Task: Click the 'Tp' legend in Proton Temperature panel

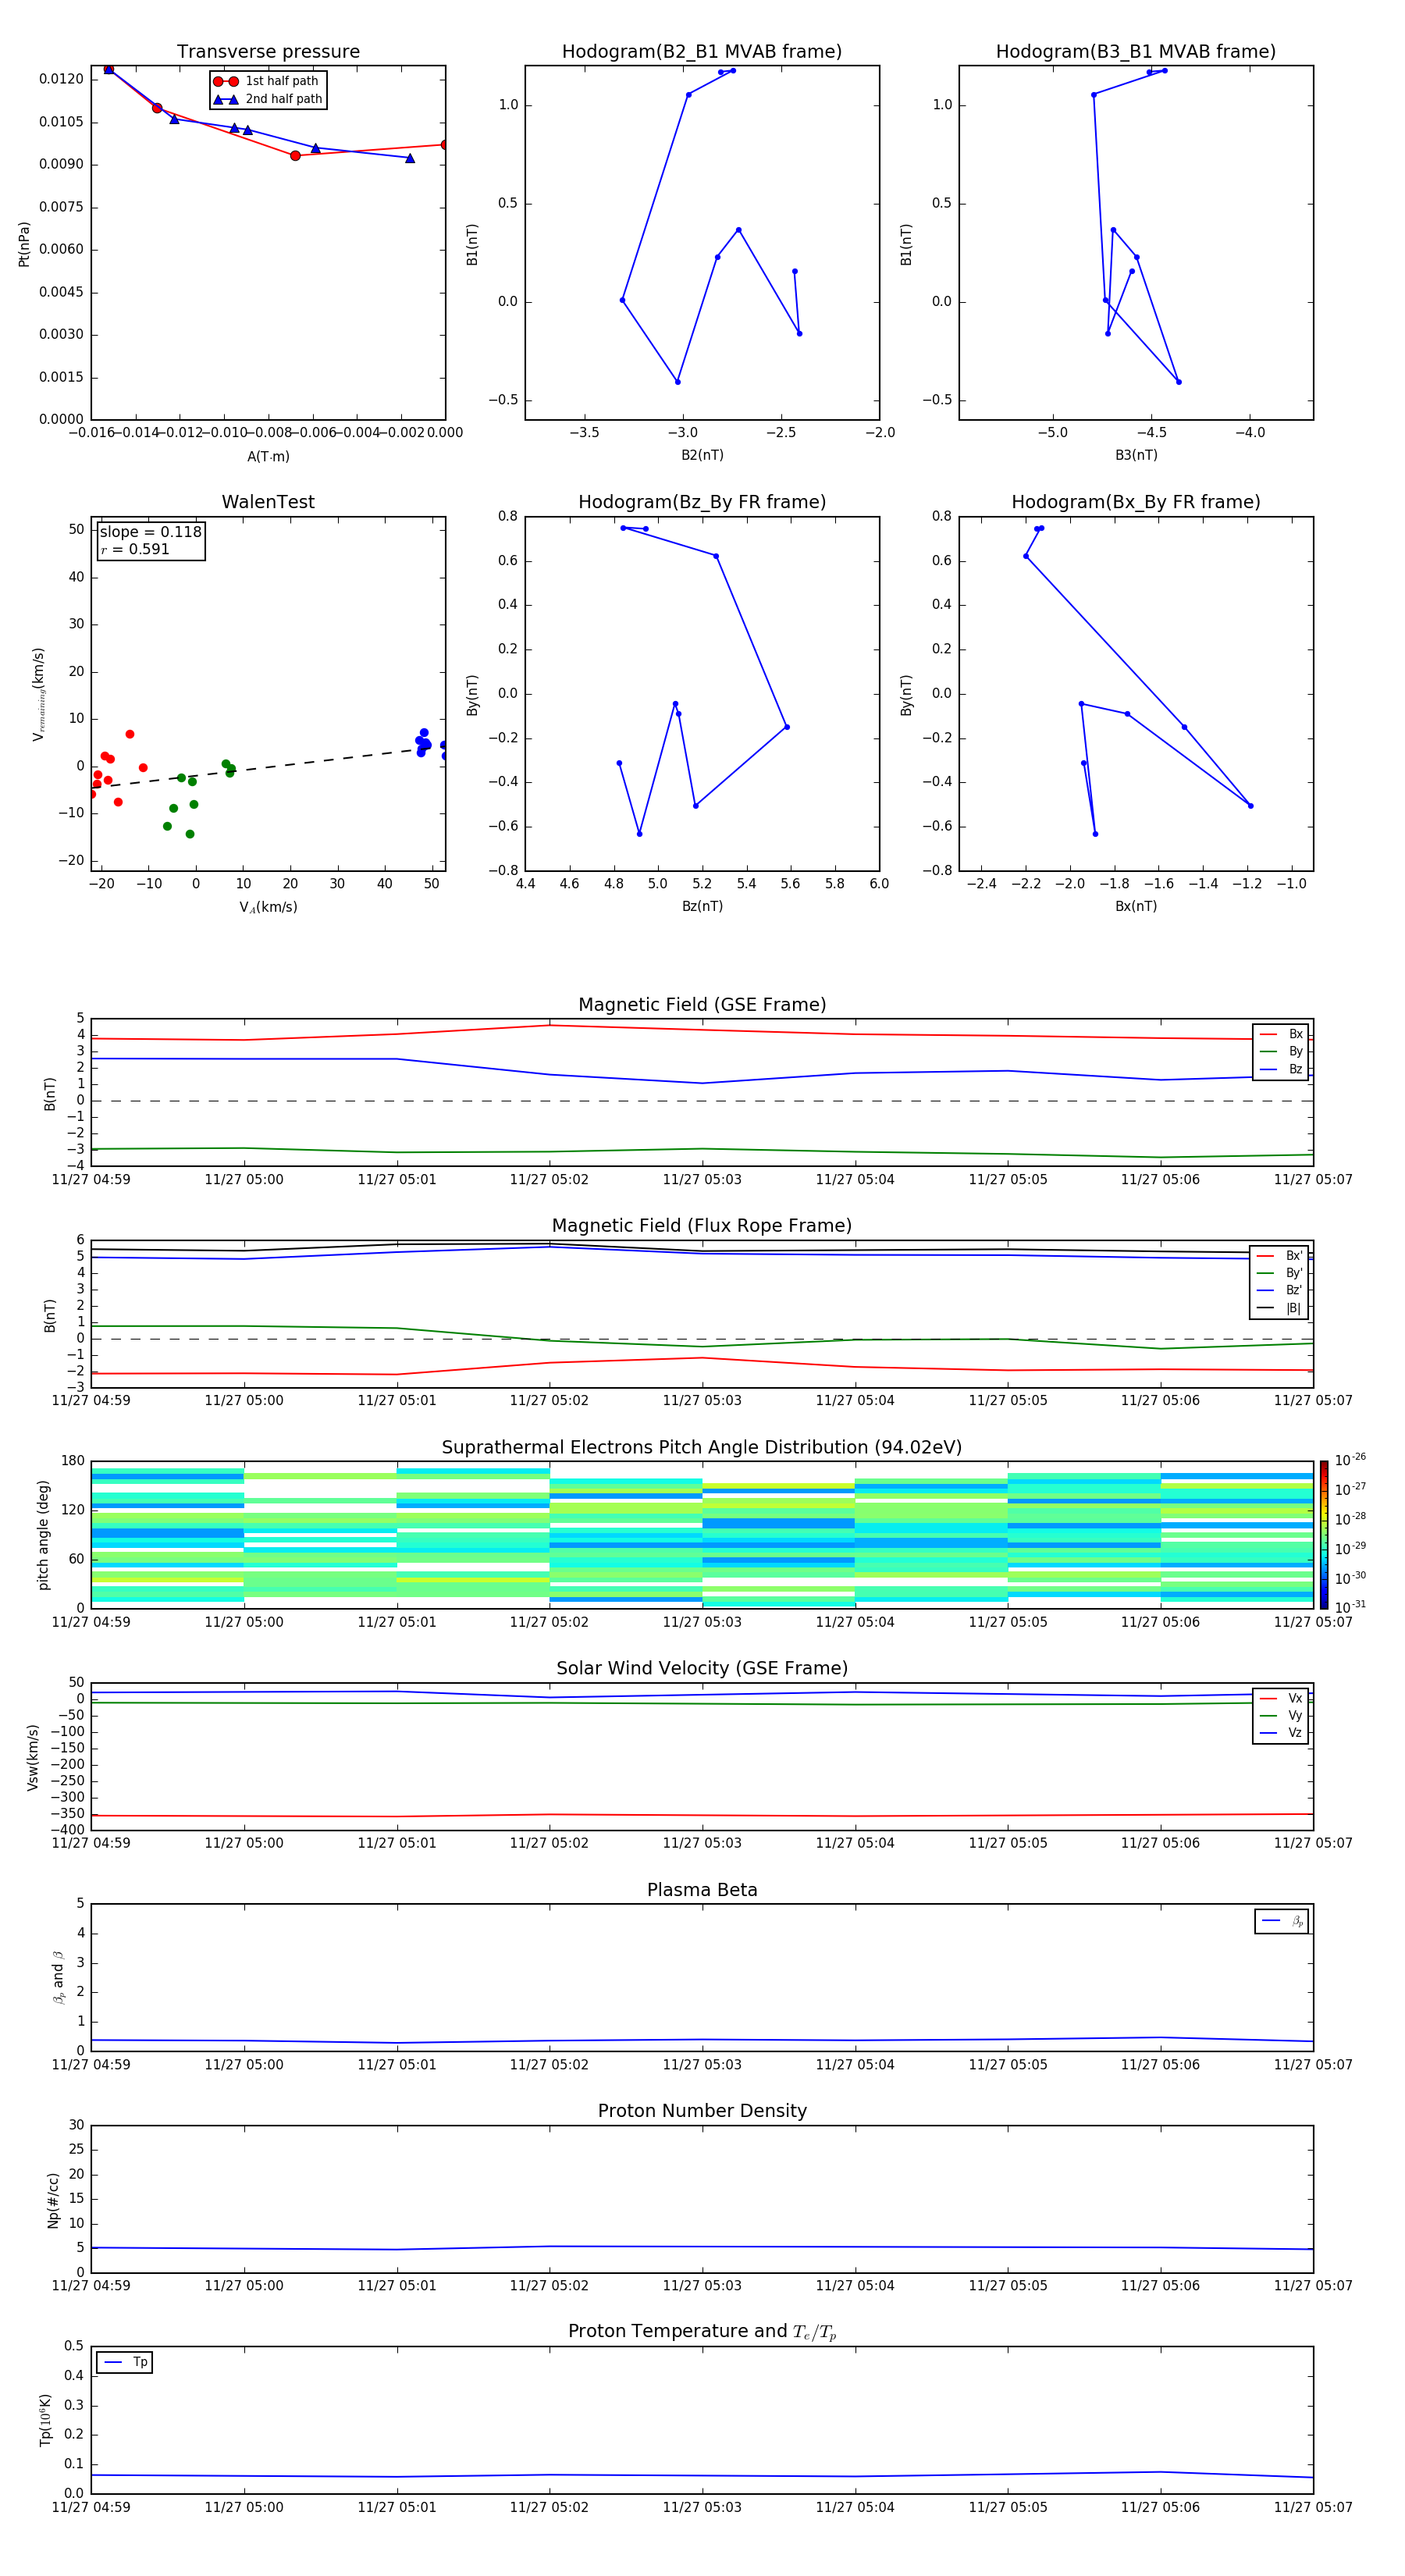Action: pyautogui.click(x=125, y=2362)
